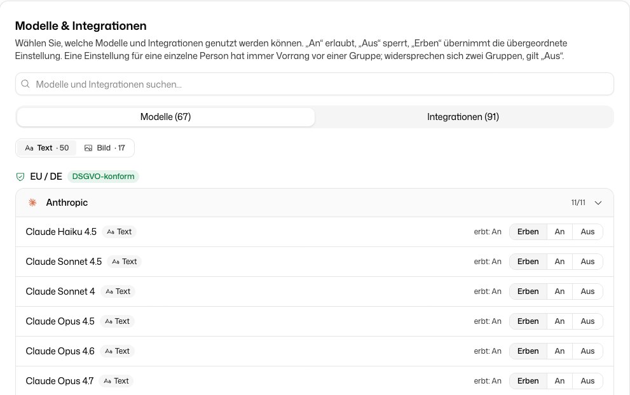Image resolution: width=630 pixels, height=395 pixels.
Task: Set Claude Opus 4.6 to Erben
Action: point(528,351)
